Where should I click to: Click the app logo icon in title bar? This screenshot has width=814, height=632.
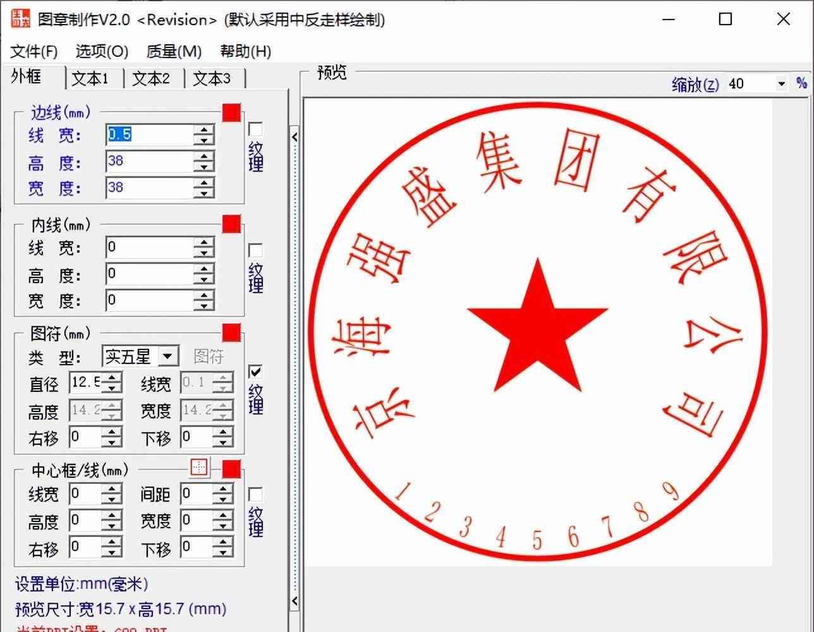21,19
